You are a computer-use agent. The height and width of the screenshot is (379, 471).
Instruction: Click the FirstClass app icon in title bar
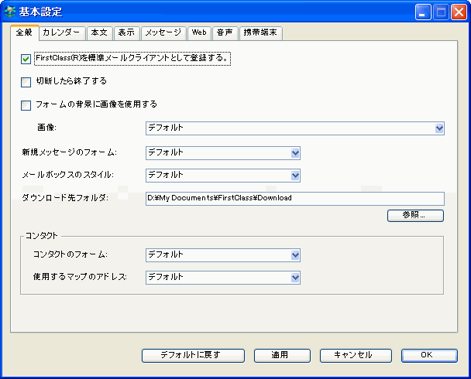pyautogui.click(x=10, y=12)
